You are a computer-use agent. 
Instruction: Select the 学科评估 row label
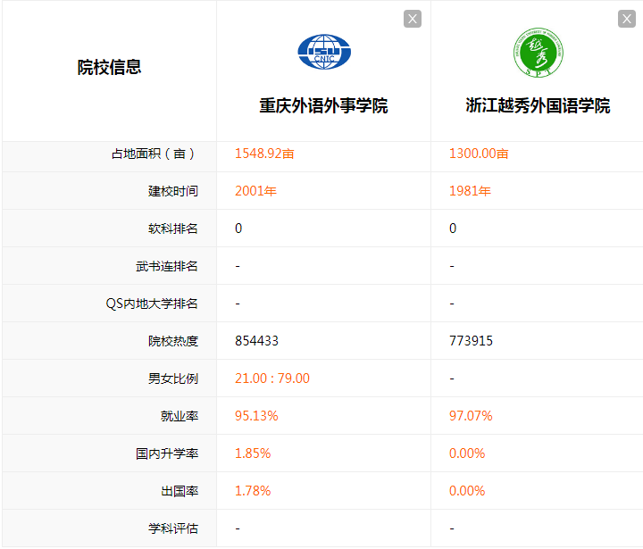point(173,528)
